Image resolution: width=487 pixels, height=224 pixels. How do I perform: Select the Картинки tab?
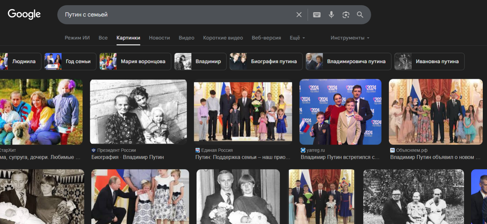[128, 38]
